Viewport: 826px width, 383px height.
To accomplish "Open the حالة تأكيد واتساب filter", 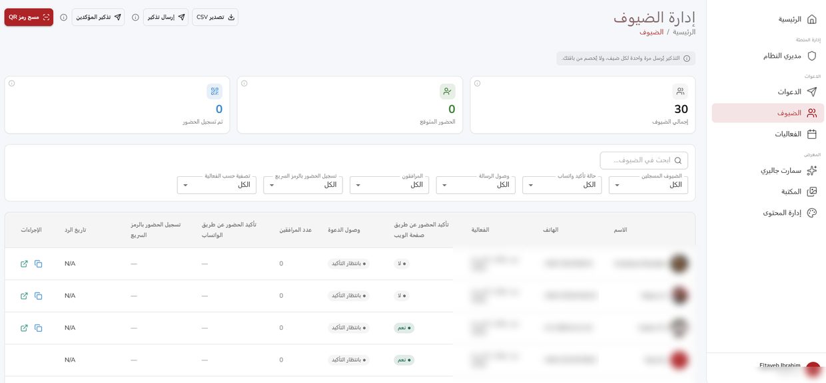I will click(x=562, y=185).
